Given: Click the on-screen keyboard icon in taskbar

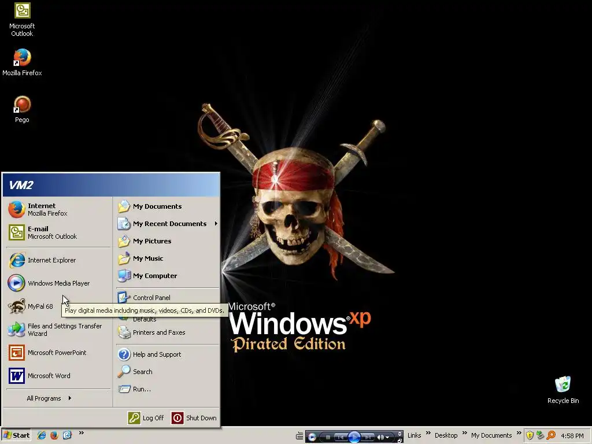Looking at the screenshot, I should [299, 436].
